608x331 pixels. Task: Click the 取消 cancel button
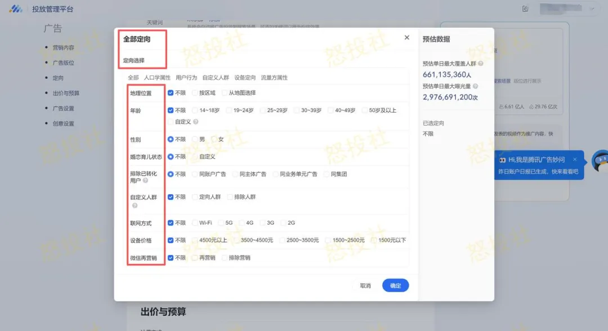click(365, 285)
